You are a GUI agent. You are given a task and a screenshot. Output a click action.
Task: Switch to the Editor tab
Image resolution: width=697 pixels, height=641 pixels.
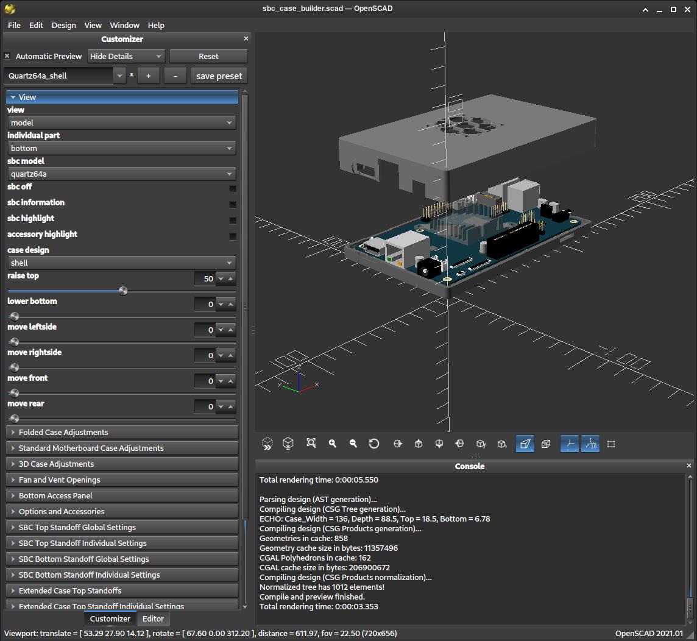[153, 618]
